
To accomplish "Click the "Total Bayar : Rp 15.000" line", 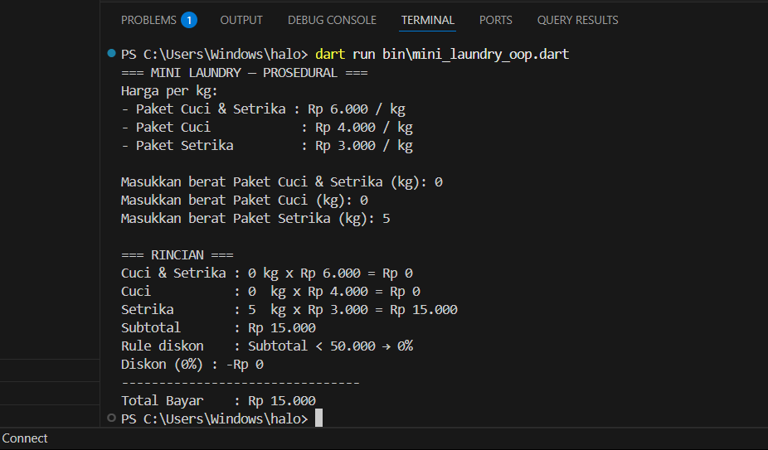I will pyautogui.click(x=217, y=400).
